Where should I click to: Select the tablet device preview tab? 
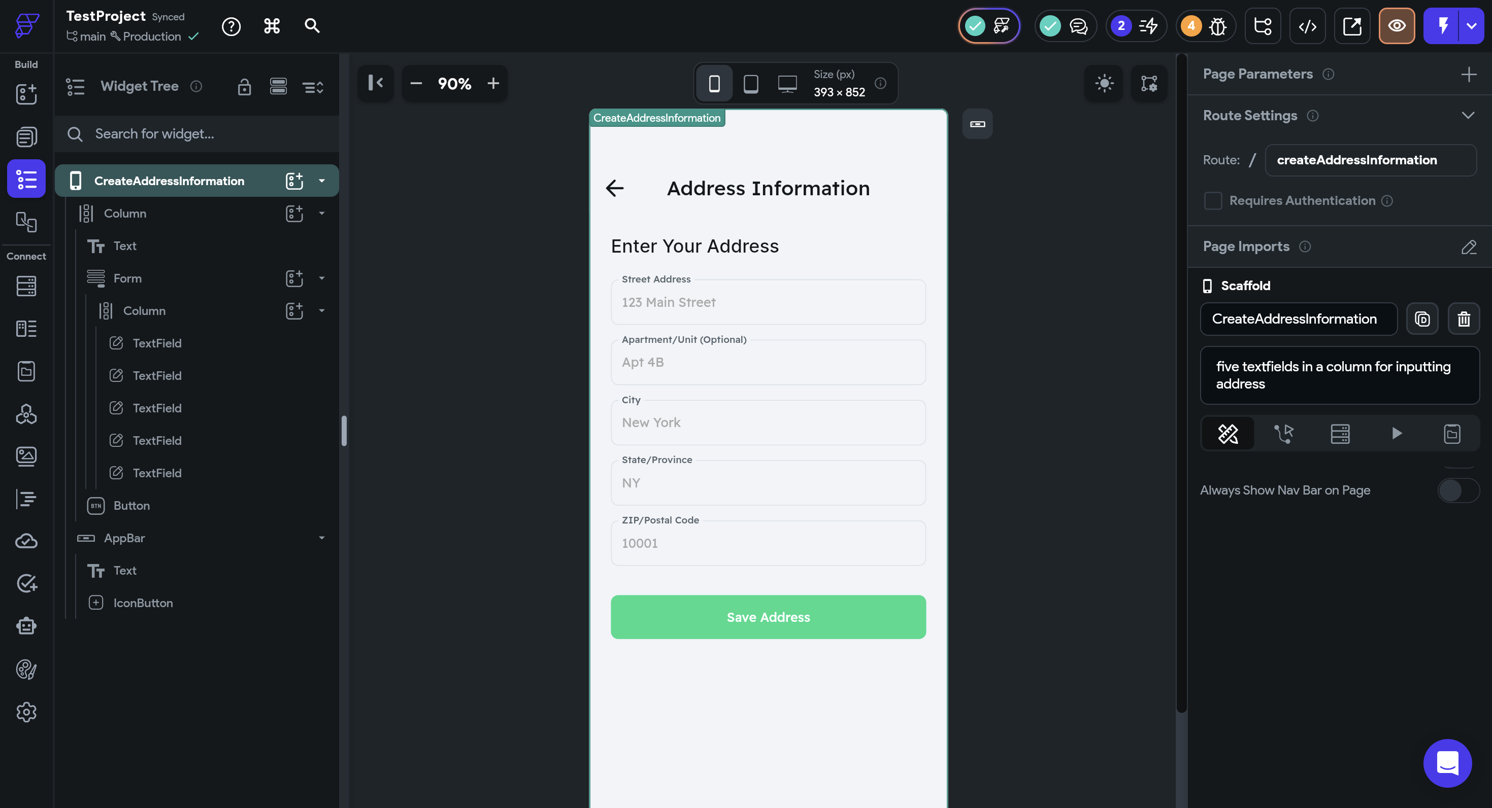[x=751, y=83]
